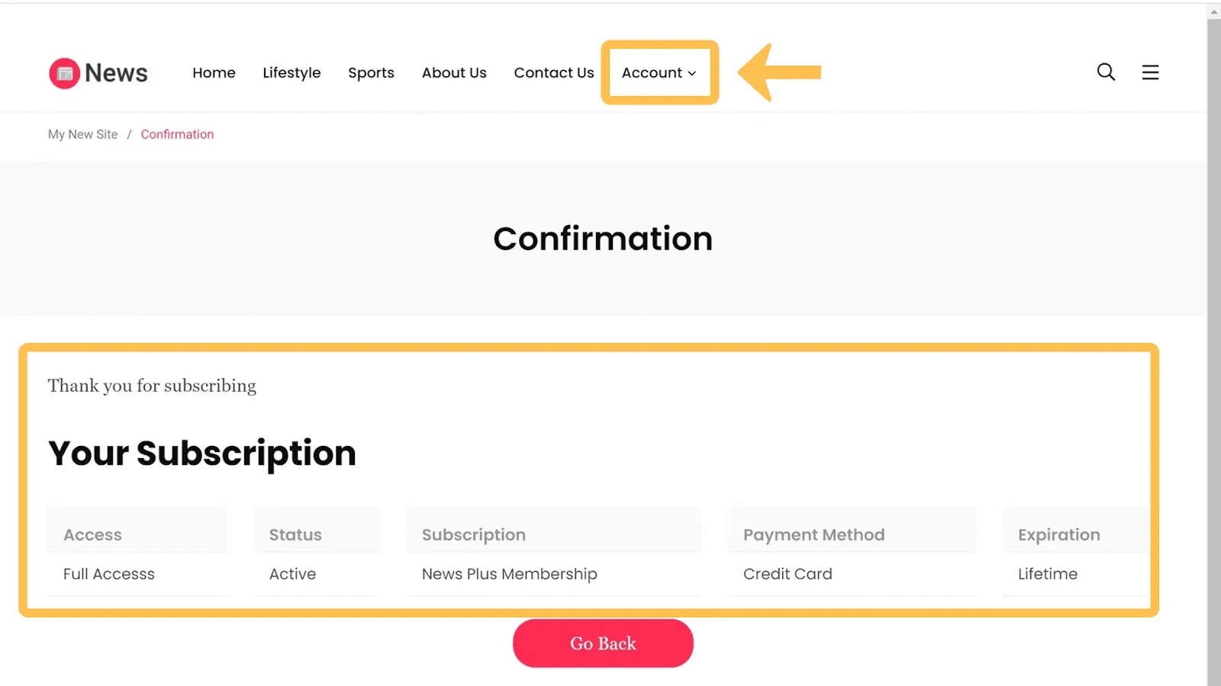This screenshot has height=686, width=1221.
Task: Open the Lifestyle menu item
Action: 292,73
